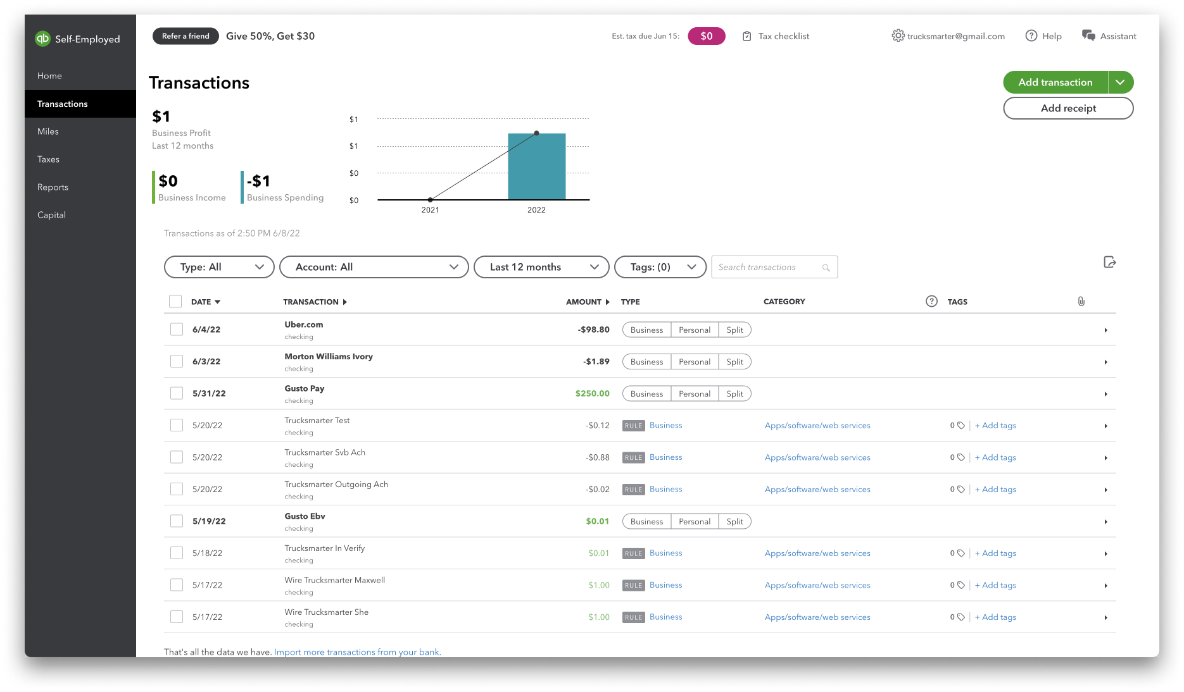This screenshot has height=692, width=1184.
Task: Open Apps/software/web services for Trucksmarter In Verify
Action: (x=817, y=553)
